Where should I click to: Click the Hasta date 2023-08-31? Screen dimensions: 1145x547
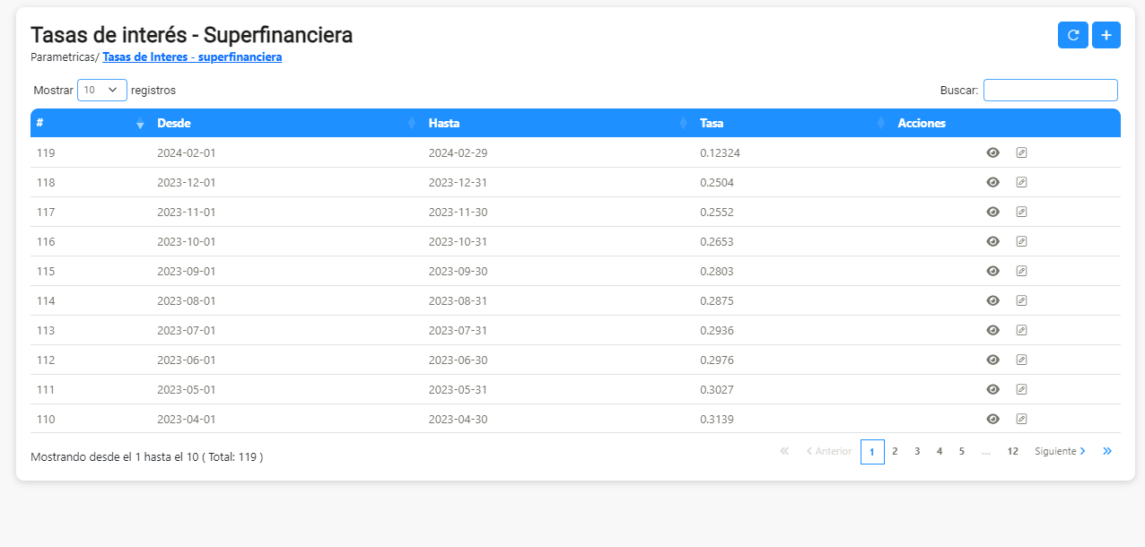point(459,300)
